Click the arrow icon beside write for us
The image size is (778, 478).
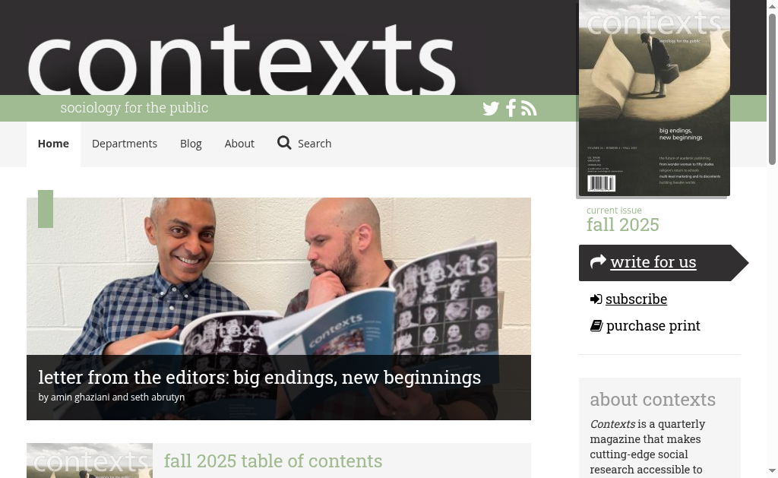pyautogui.click(x=598, y=261)
